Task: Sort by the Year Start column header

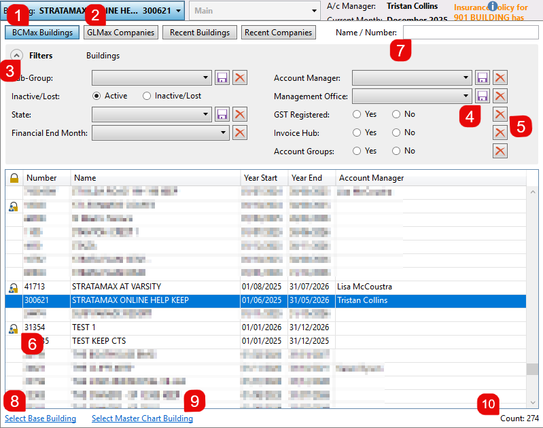Action: (264, 178)
